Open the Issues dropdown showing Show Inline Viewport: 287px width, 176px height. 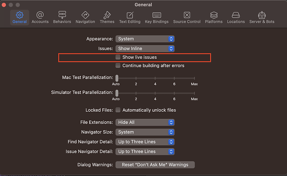point(145,49)
